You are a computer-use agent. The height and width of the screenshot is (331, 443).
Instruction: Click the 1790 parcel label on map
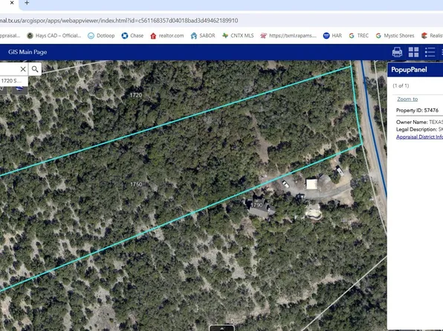[257, 205]
